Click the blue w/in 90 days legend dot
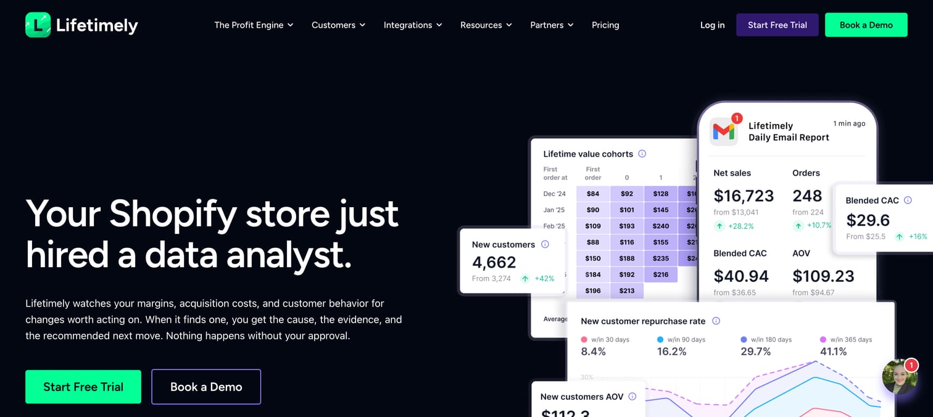933x417 pixels. click(660, 340)
